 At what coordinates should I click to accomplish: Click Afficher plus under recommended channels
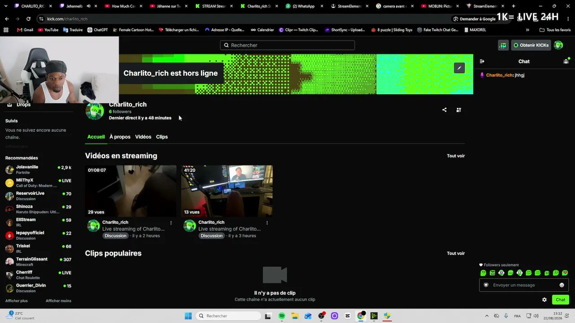tap(17, 301)
